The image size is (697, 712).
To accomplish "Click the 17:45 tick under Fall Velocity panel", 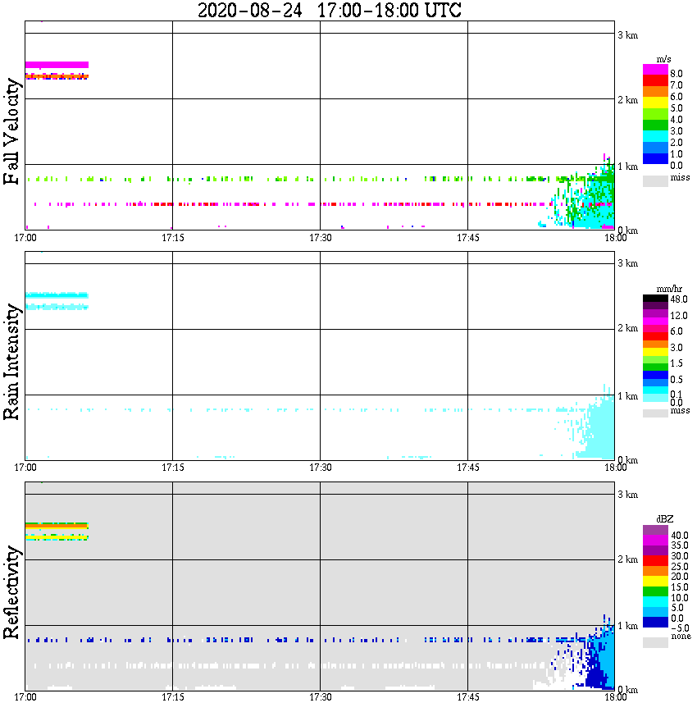I will (467, 238).
